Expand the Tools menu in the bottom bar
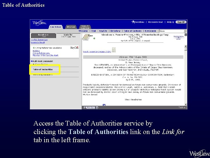The height and width of the screenshot is (158, 210). coord(182,107)
